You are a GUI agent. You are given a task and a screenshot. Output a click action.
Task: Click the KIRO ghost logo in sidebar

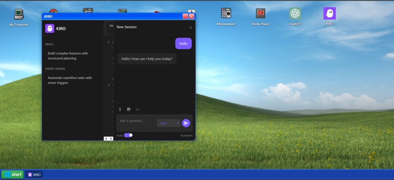point(49,28)
